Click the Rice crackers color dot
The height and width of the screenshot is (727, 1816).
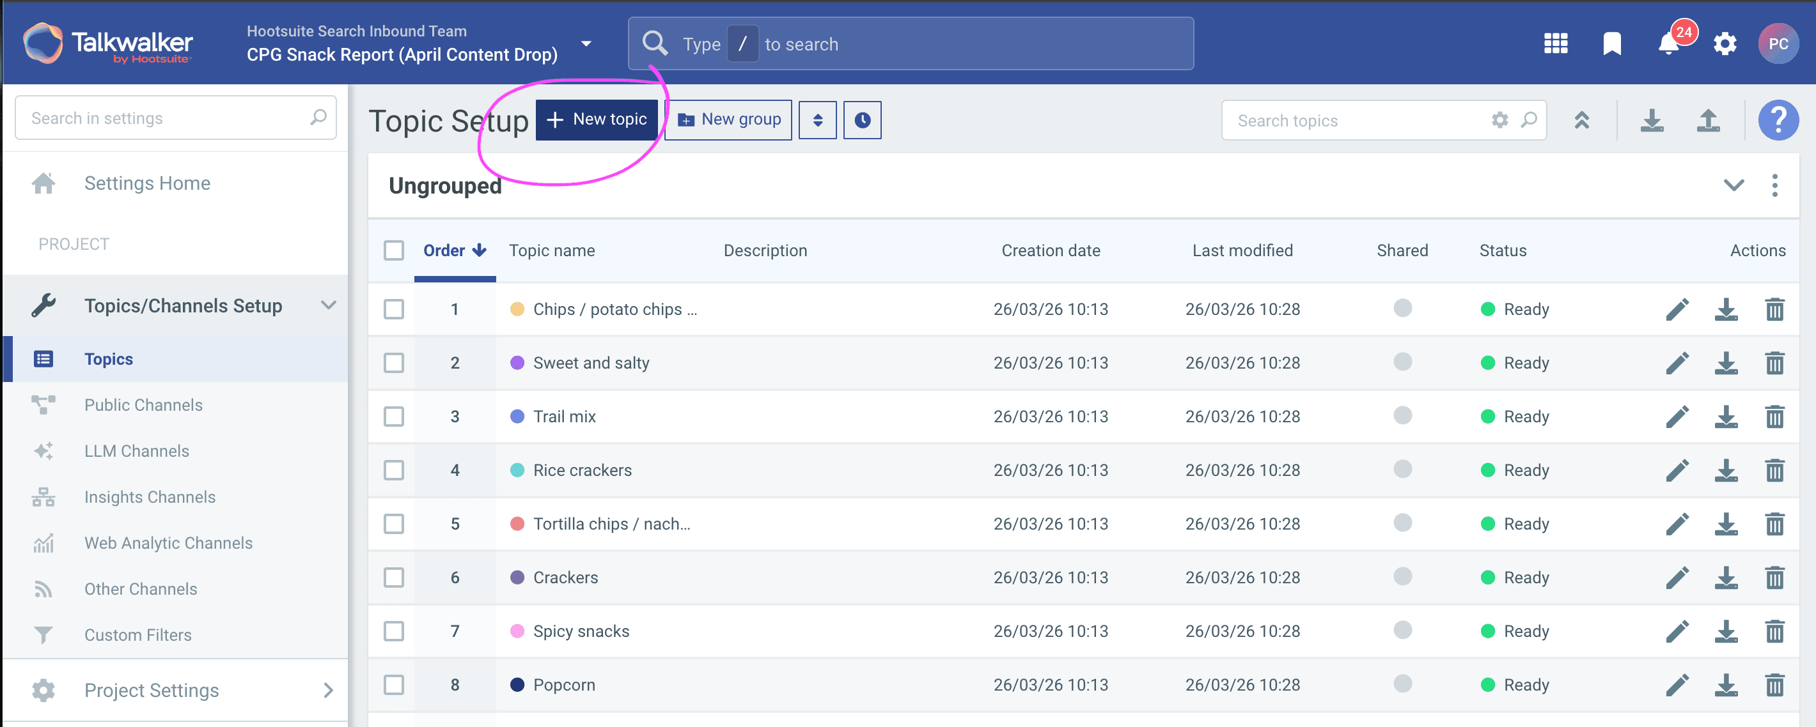[517, 470]
